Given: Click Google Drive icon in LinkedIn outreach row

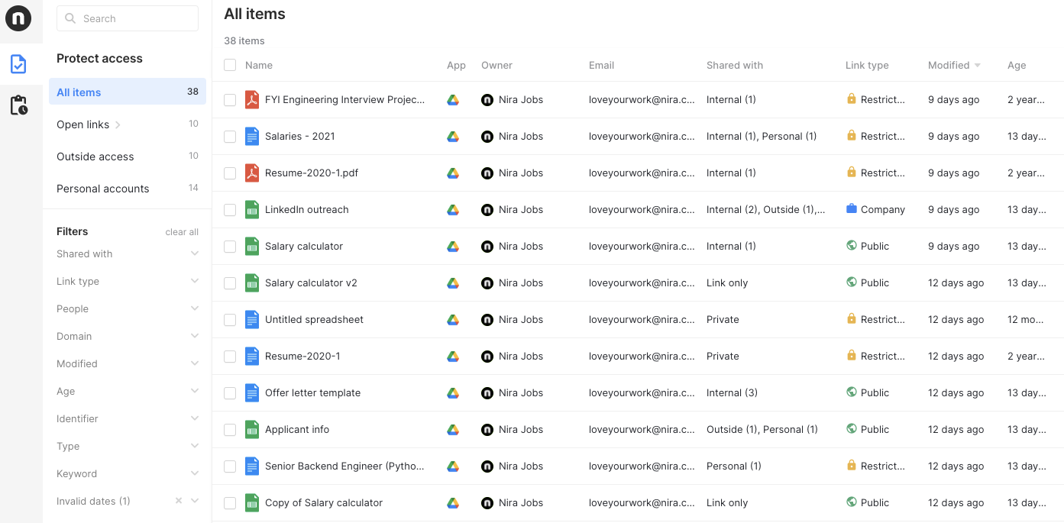Looking at the screenshot, I should point(453,210).
